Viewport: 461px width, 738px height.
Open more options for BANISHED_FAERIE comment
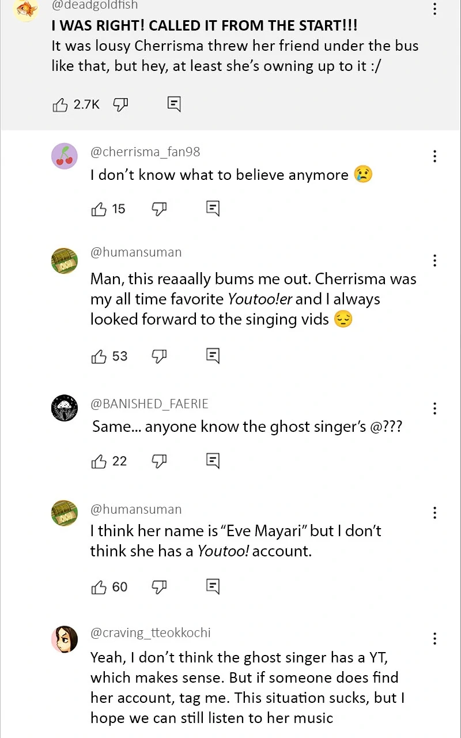point(434,408)
